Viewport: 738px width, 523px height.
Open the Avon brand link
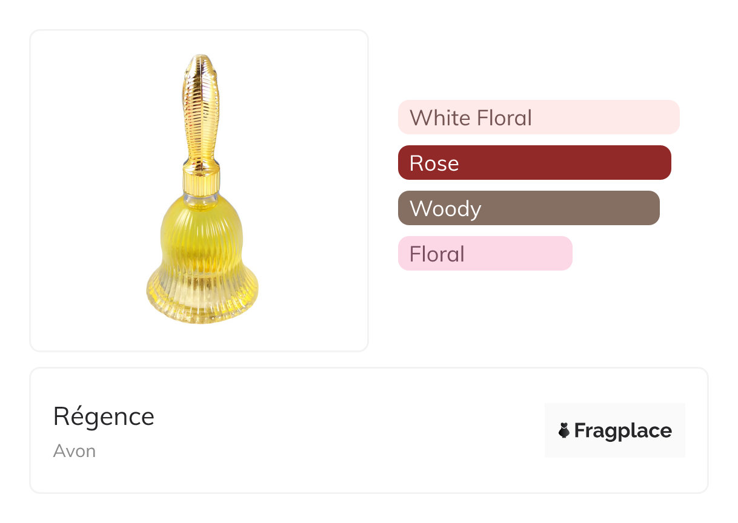coord(74,451)
